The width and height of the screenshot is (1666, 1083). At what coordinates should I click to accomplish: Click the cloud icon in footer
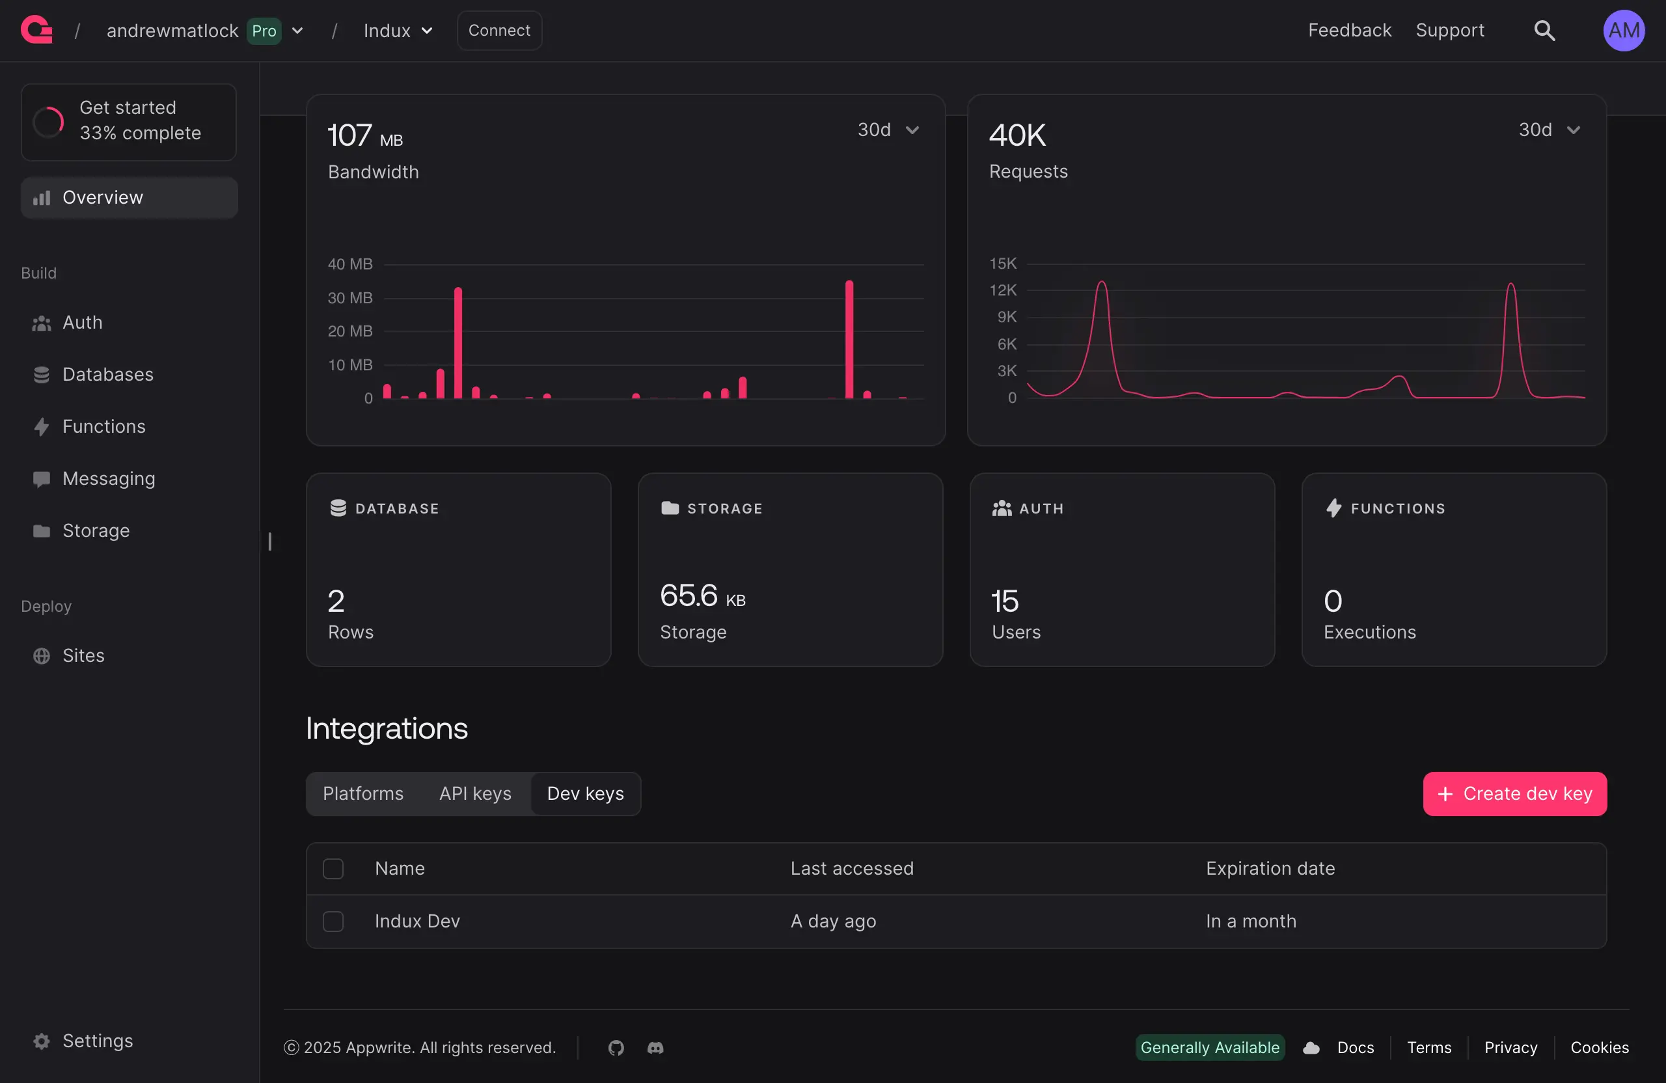(x=1311, y=1047)
